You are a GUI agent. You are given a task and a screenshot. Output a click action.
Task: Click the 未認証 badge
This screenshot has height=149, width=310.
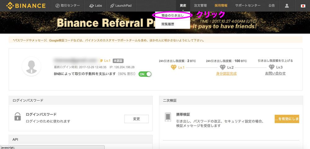[x=118, y=61]
